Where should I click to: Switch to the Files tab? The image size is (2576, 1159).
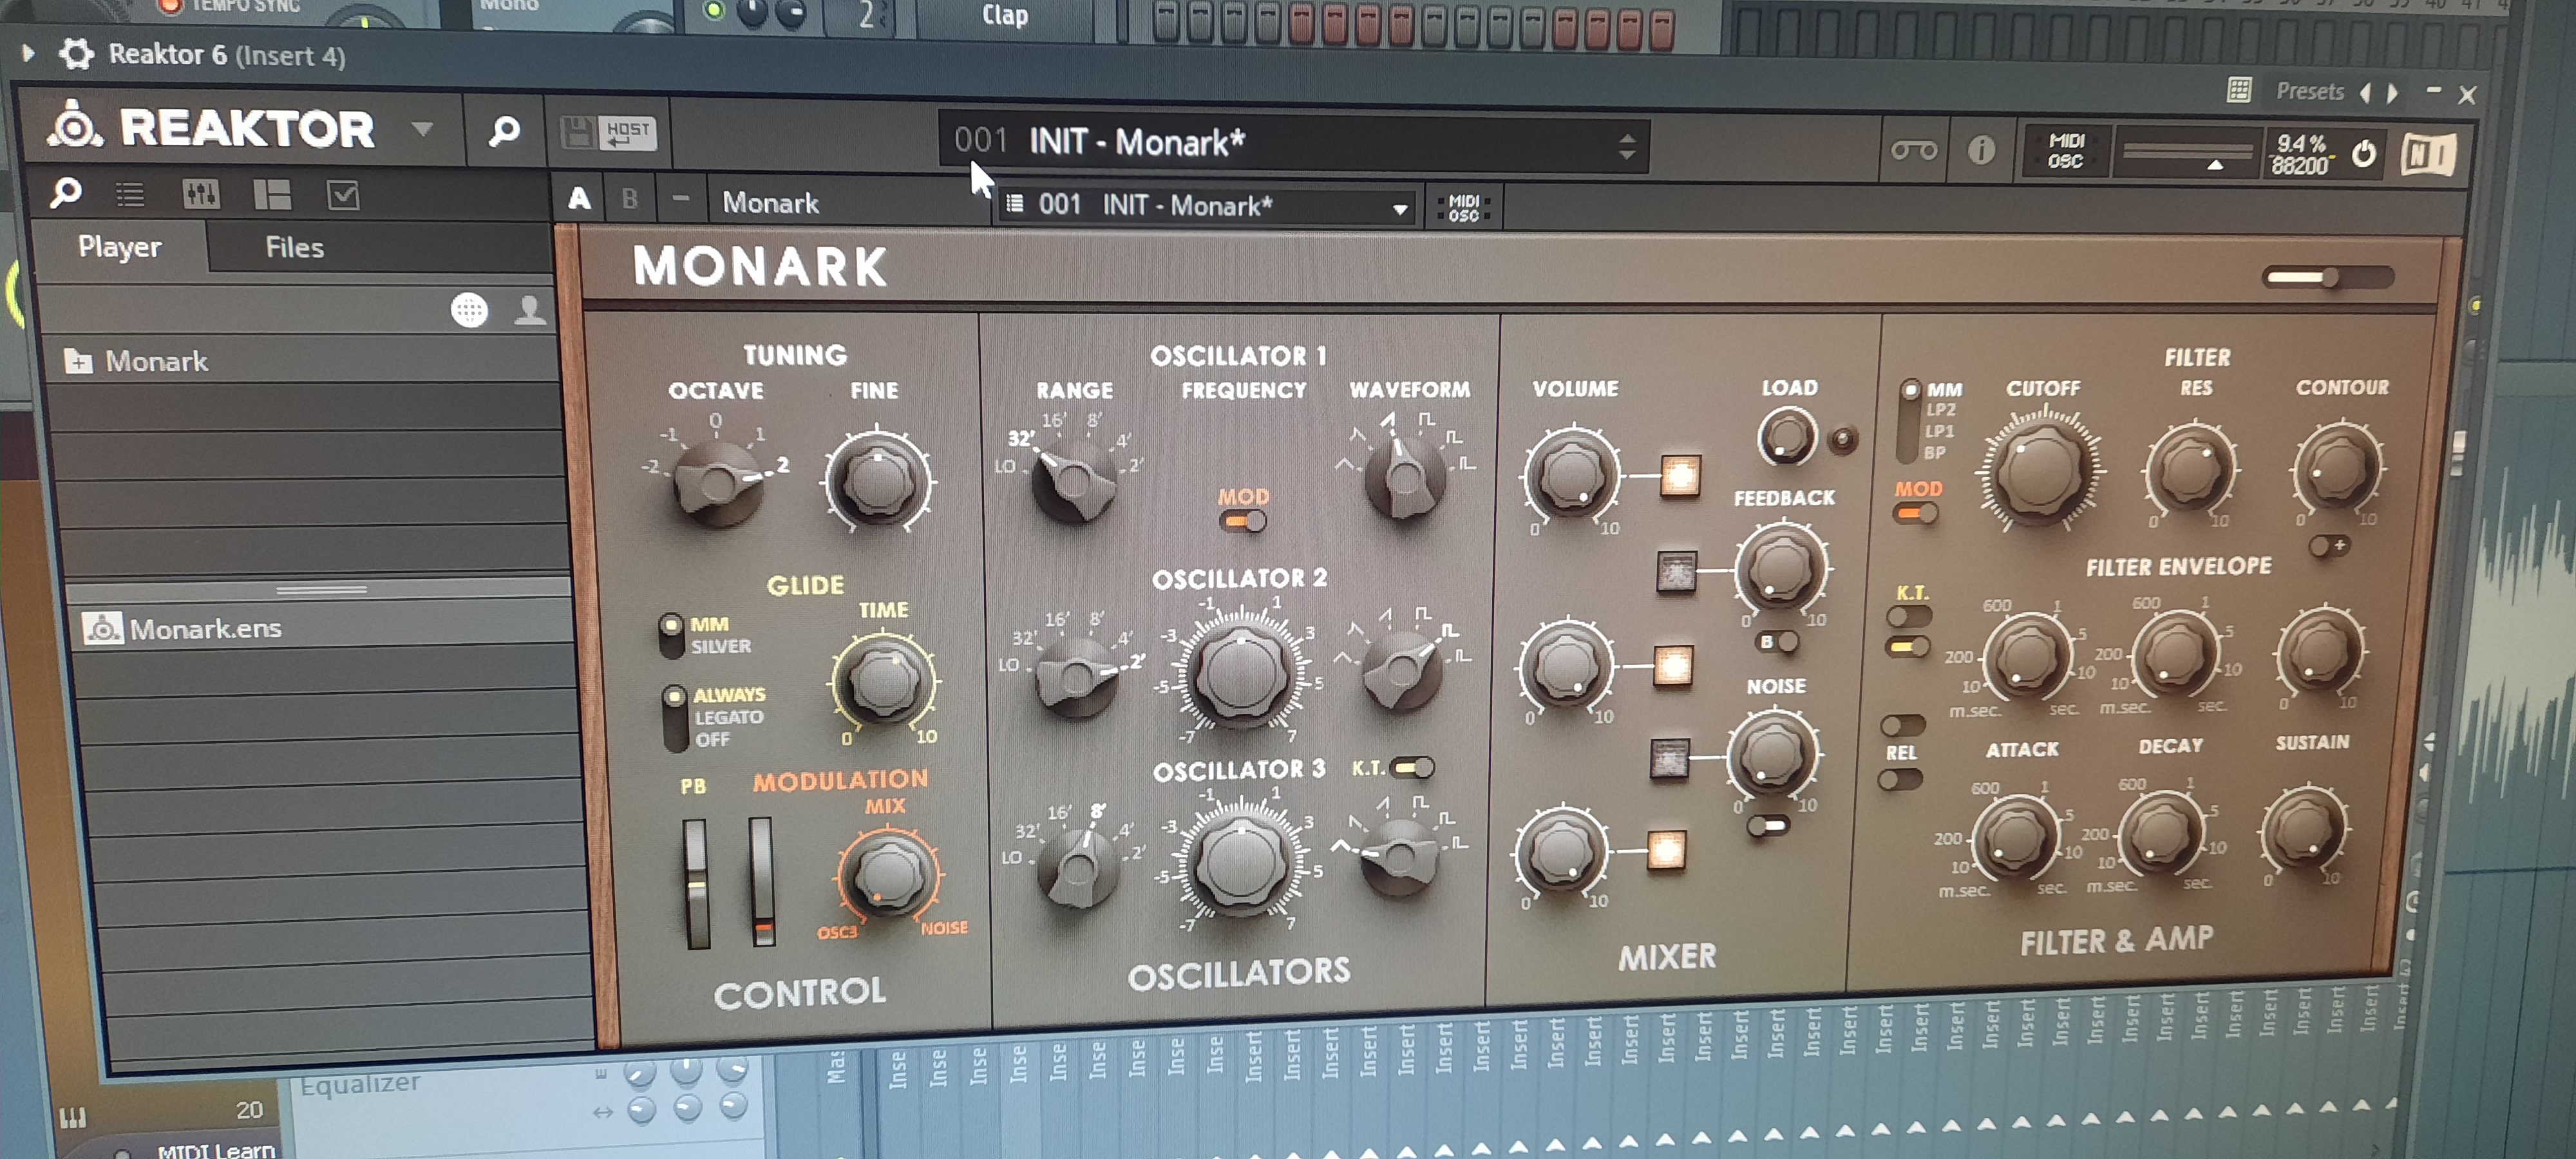(x=294, y=248)
